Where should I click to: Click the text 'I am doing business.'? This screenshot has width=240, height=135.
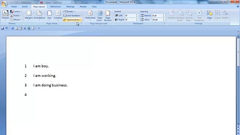[50, 85]
